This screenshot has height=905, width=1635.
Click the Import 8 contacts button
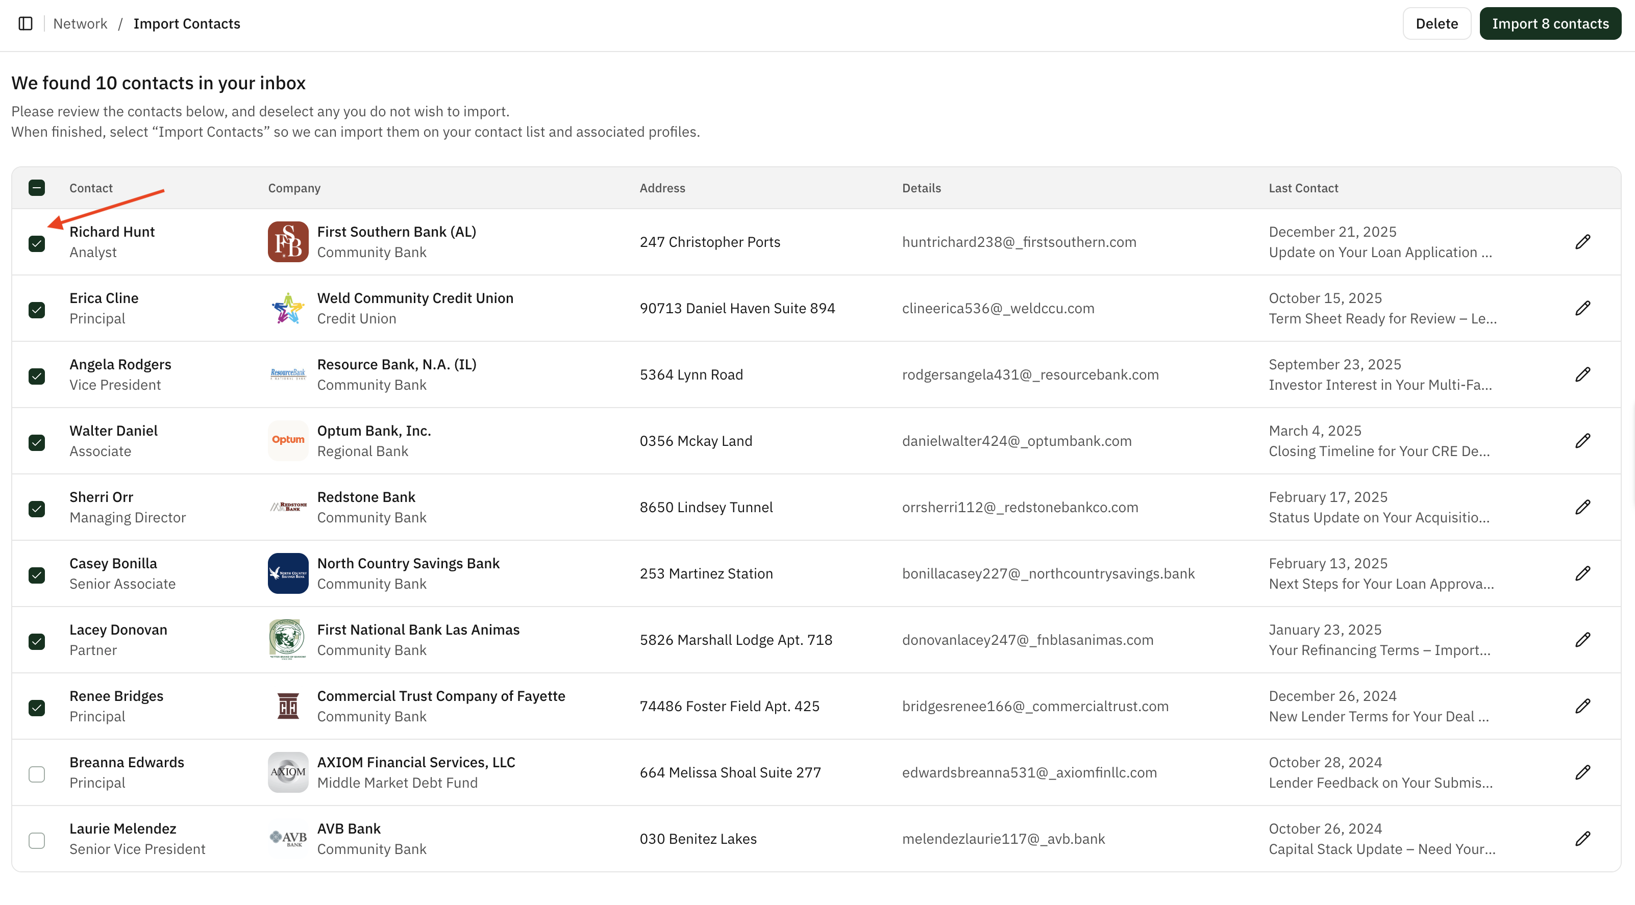click(1550, 23)
